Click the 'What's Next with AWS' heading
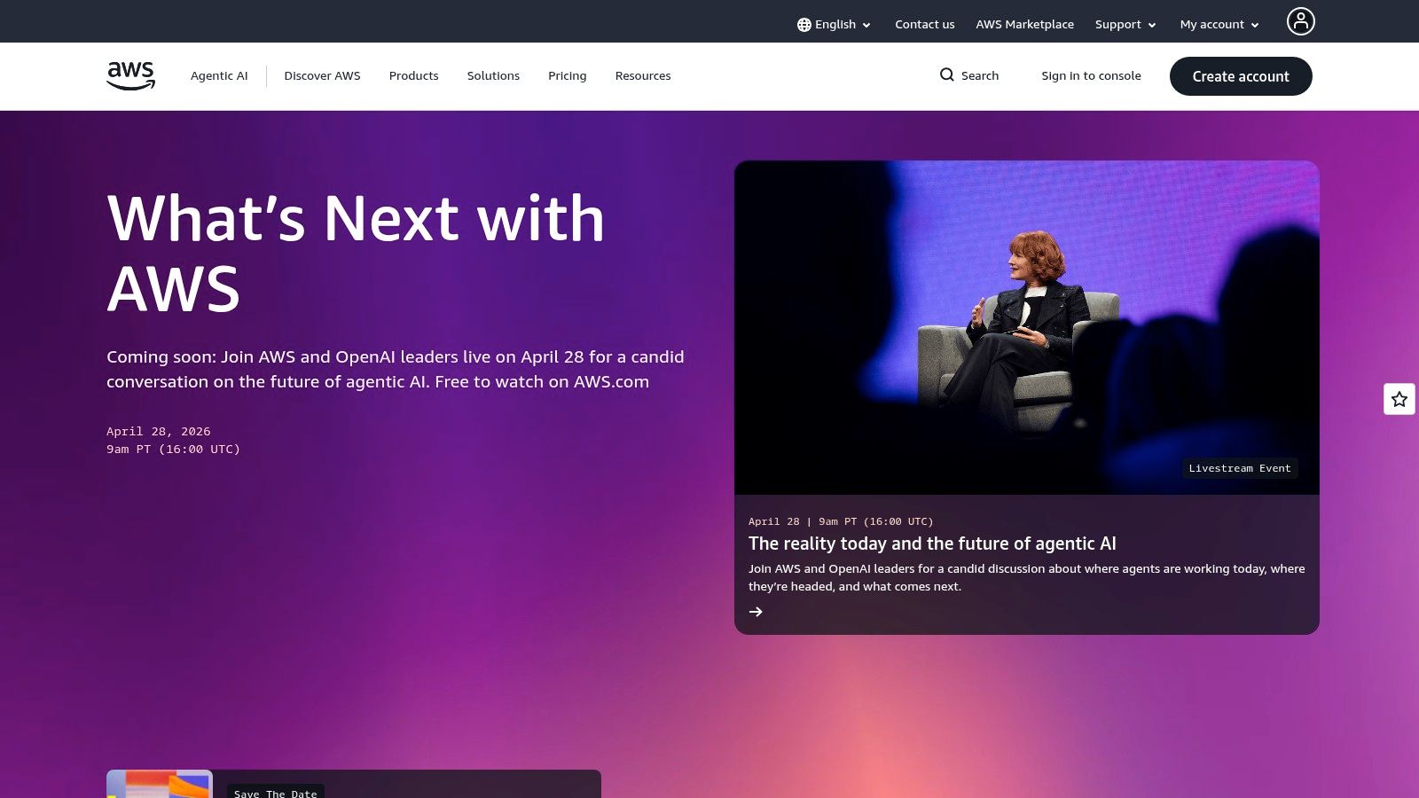The image size is (1419, 798). click(x=357, y=254)
